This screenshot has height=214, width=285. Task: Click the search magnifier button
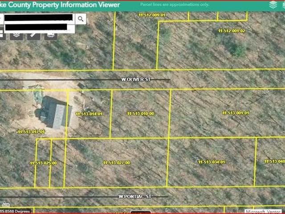(x=81, y=18)
